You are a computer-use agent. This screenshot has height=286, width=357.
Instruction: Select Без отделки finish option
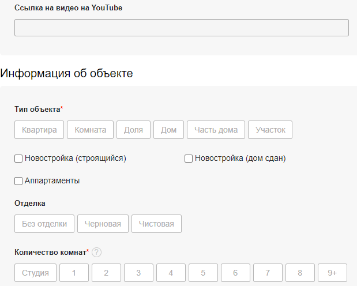click(x=44, y=224)
